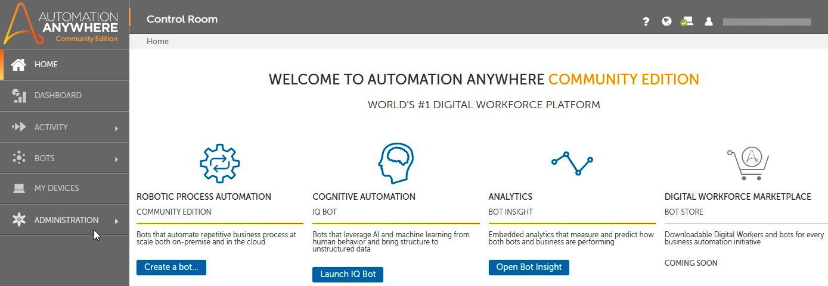Click the Bots dots icon
The width and height of the screenshot is (828, 286).
19,158
